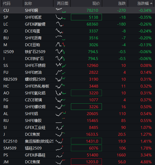Click contract name DCE鸡蛋
This screenshot has width=155, height=165.
pos(32,31)
